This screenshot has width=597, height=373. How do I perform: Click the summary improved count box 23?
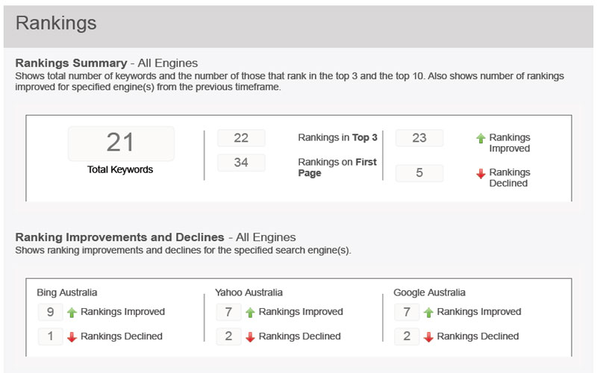click(x=419, y=138)
